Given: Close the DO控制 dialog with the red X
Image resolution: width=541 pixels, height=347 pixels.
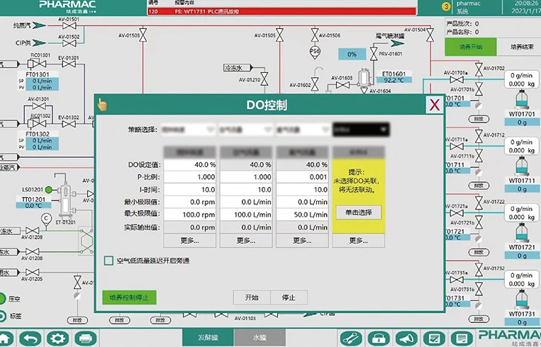Looking at the screenshot, I should (x=435, y=105).
